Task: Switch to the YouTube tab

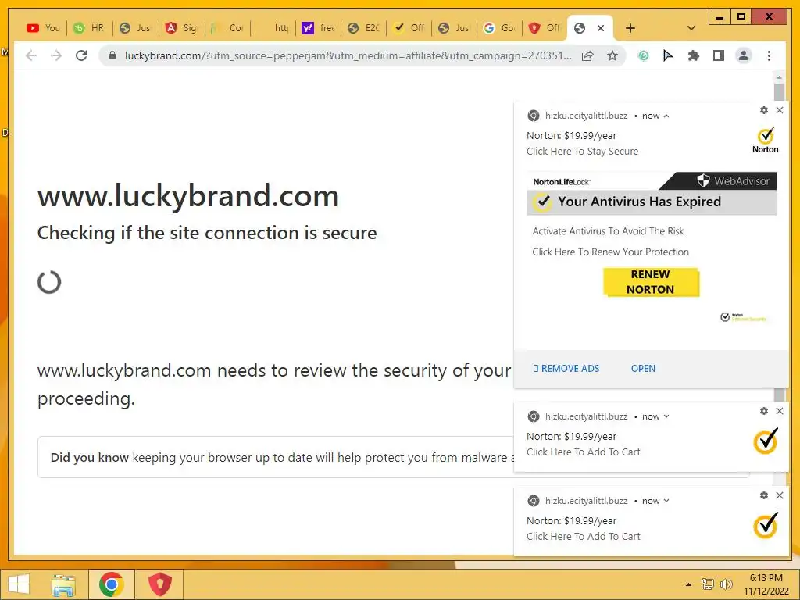Action: coord(44,28)
